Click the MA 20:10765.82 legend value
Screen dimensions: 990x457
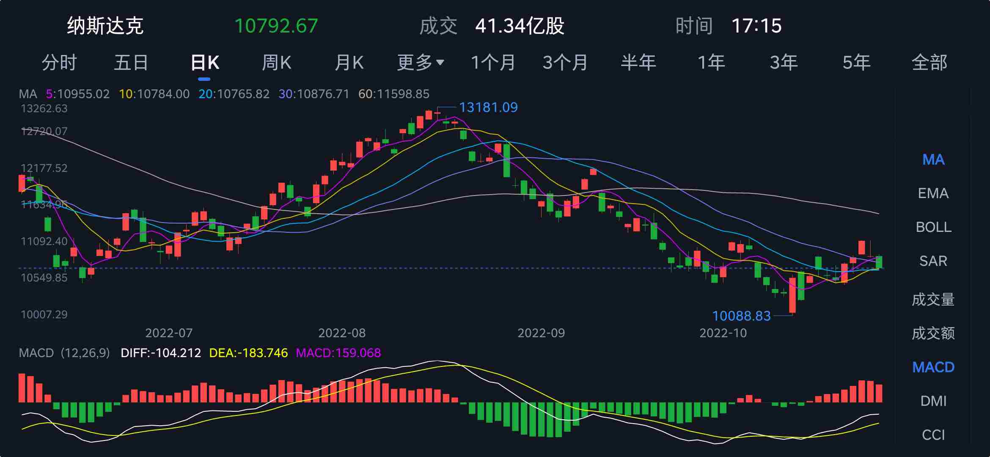[234, 94]
